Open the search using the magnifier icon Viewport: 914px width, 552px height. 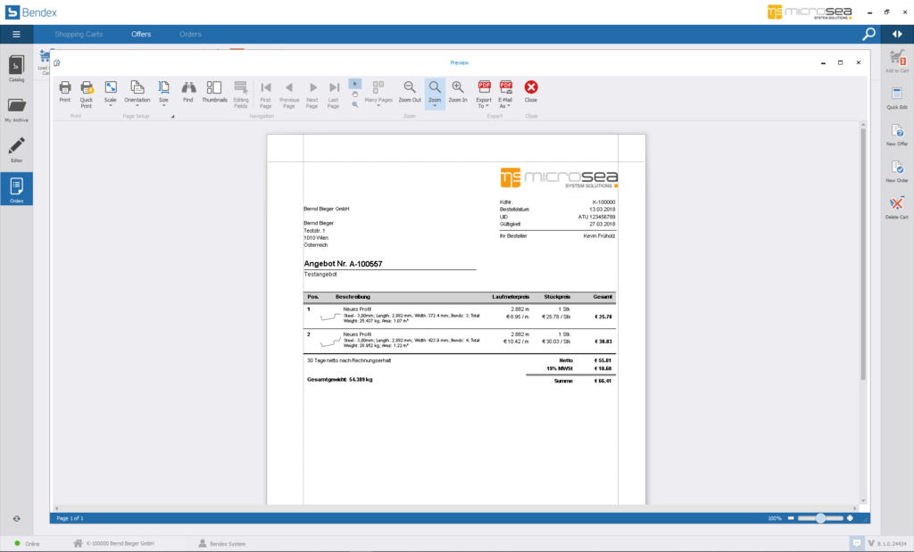[x=868, y=32]
